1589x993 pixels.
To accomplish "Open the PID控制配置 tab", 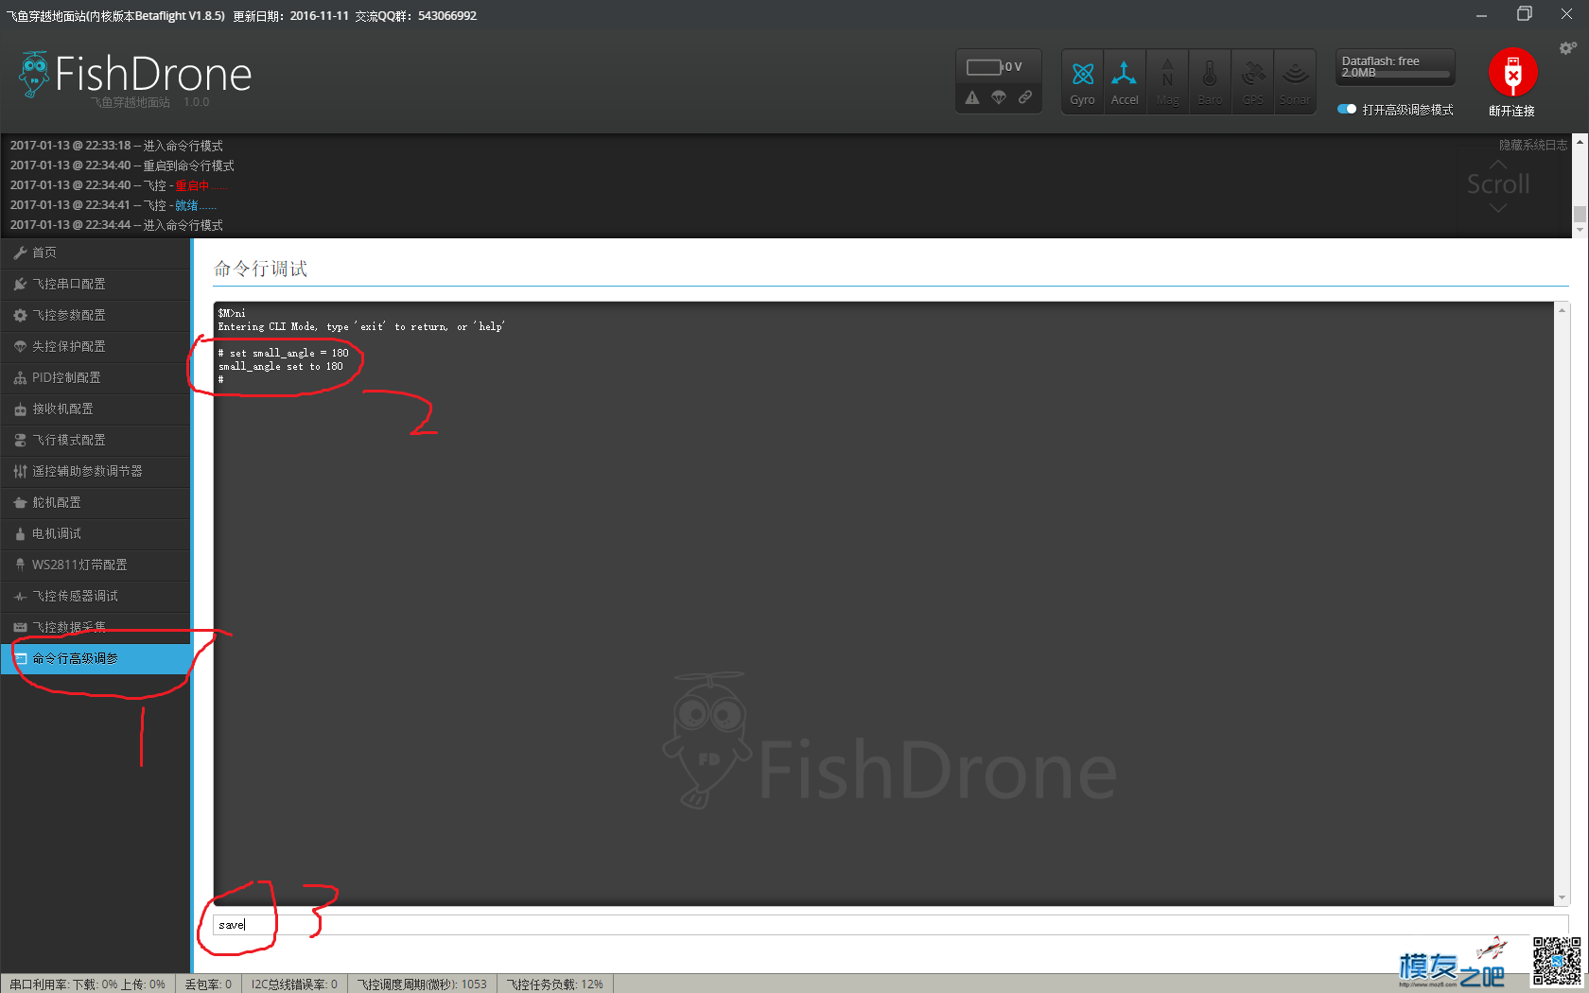I will coord(95,377).
